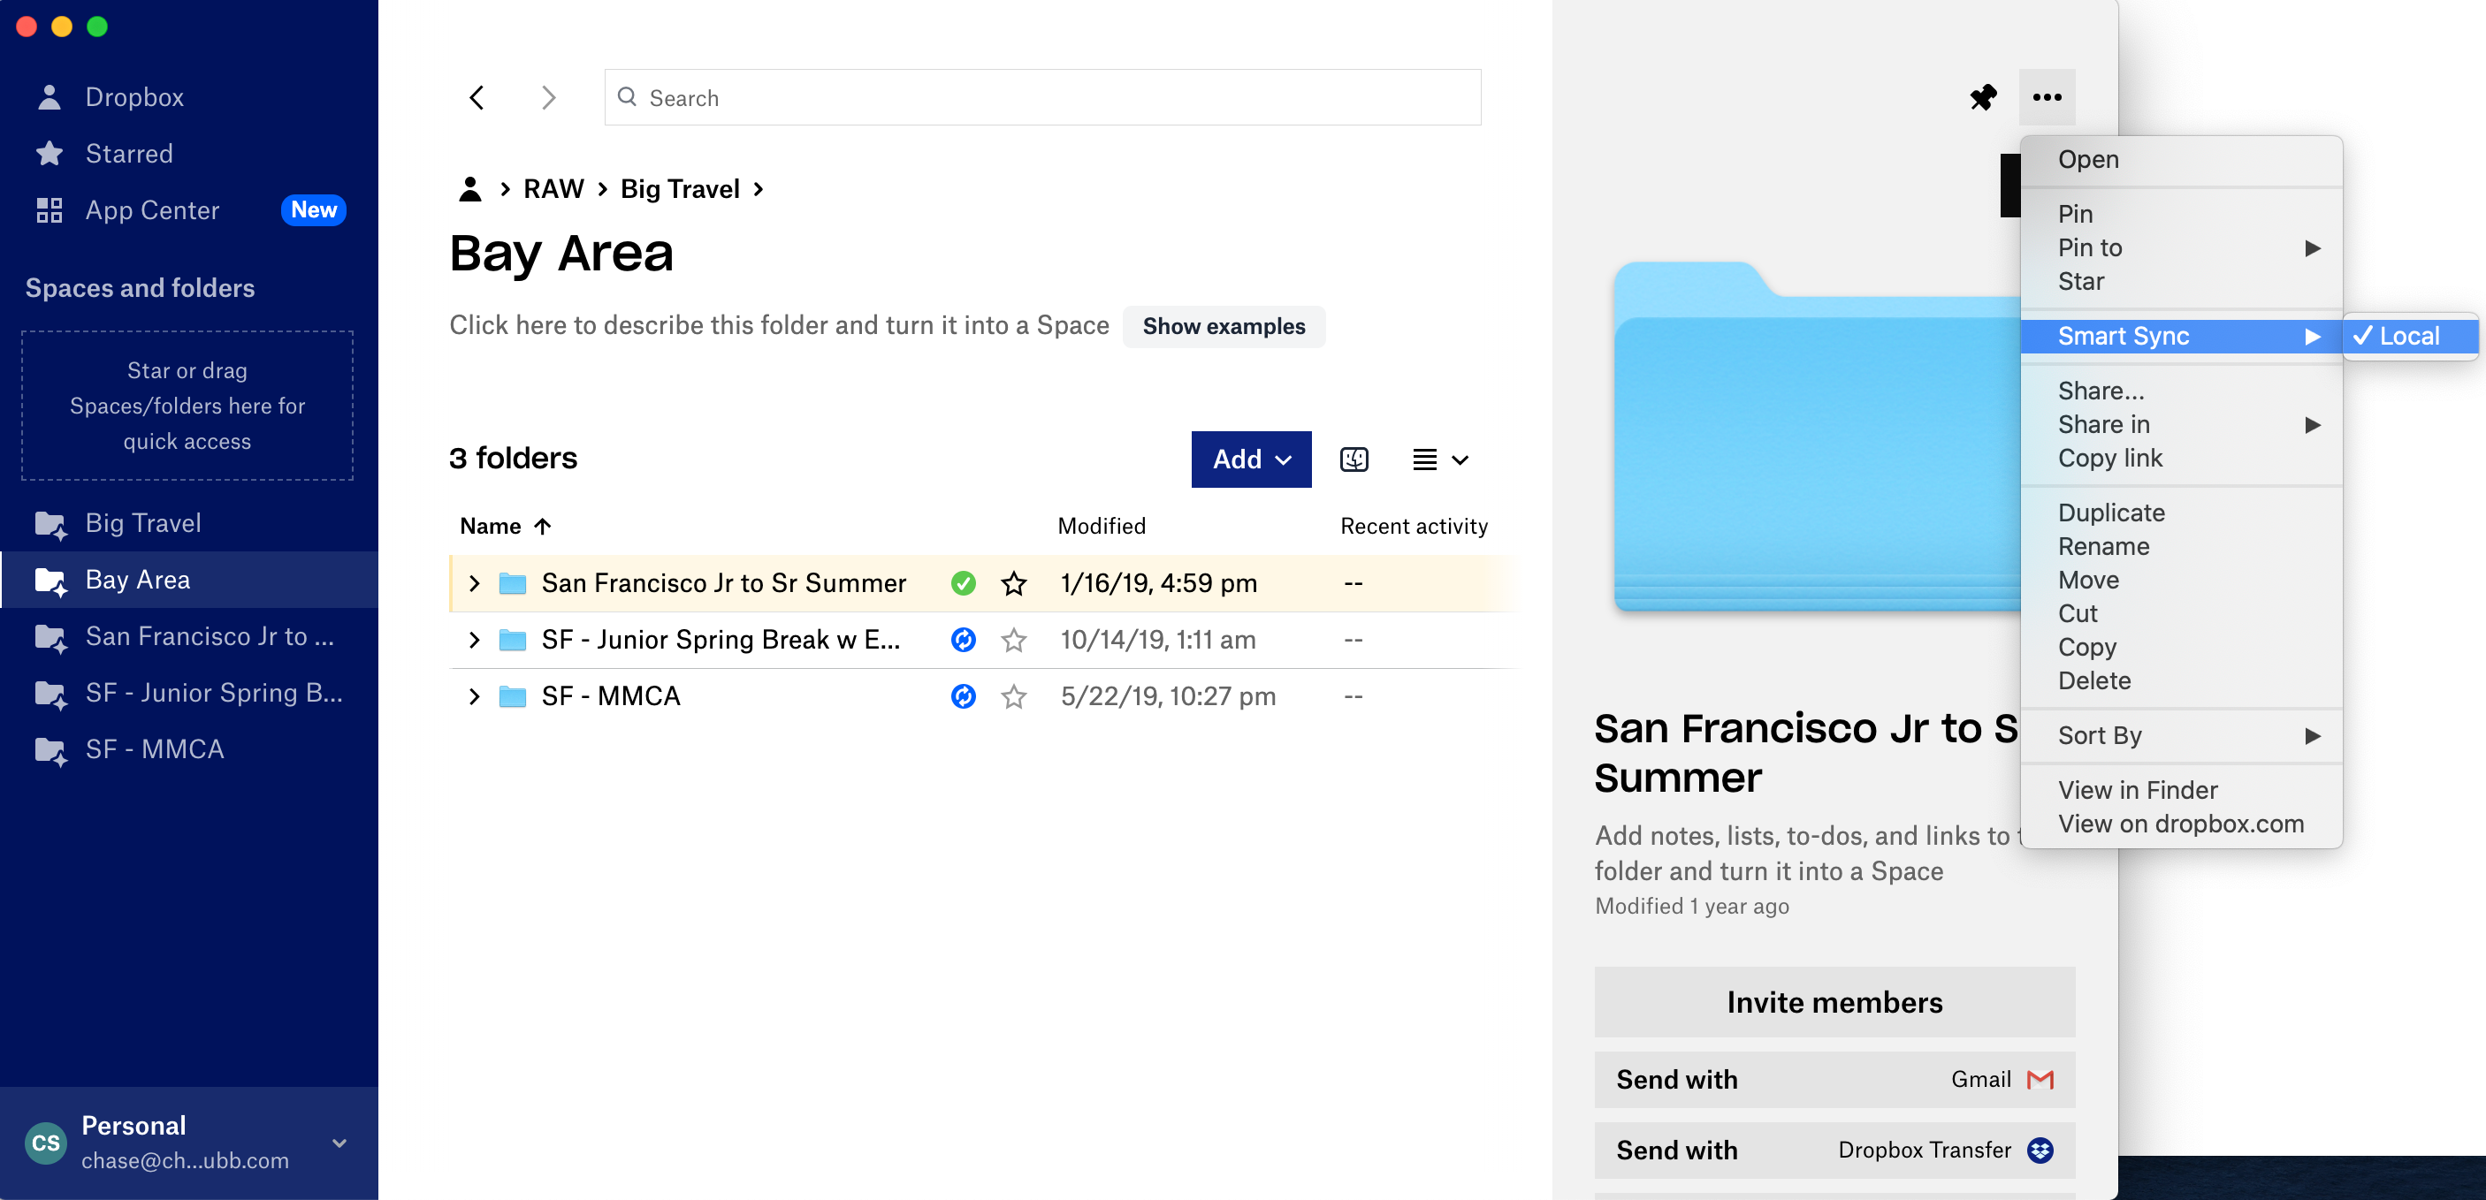Click sync status icon for SF - MMCA
The height and width of the screenshot is (1200, 2486).
962,695
